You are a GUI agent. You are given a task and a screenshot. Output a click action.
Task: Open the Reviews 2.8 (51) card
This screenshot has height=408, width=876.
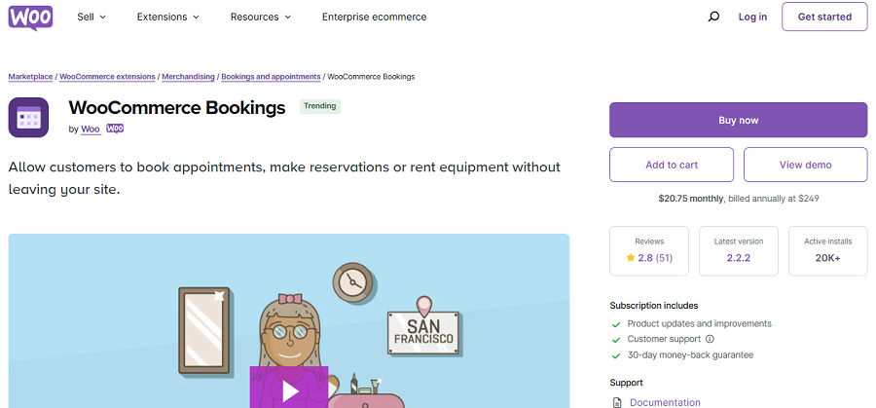tap(649, 251)
